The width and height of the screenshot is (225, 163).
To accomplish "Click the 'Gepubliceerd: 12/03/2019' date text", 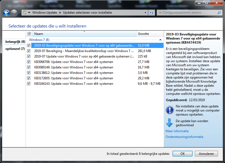I will tap(185, 100).
